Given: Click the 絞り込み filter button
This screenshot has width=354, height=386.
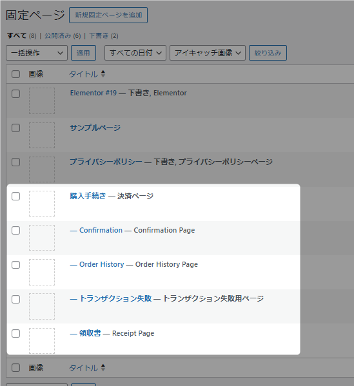Looking at the screenshot, I should [x=268, y=53].
